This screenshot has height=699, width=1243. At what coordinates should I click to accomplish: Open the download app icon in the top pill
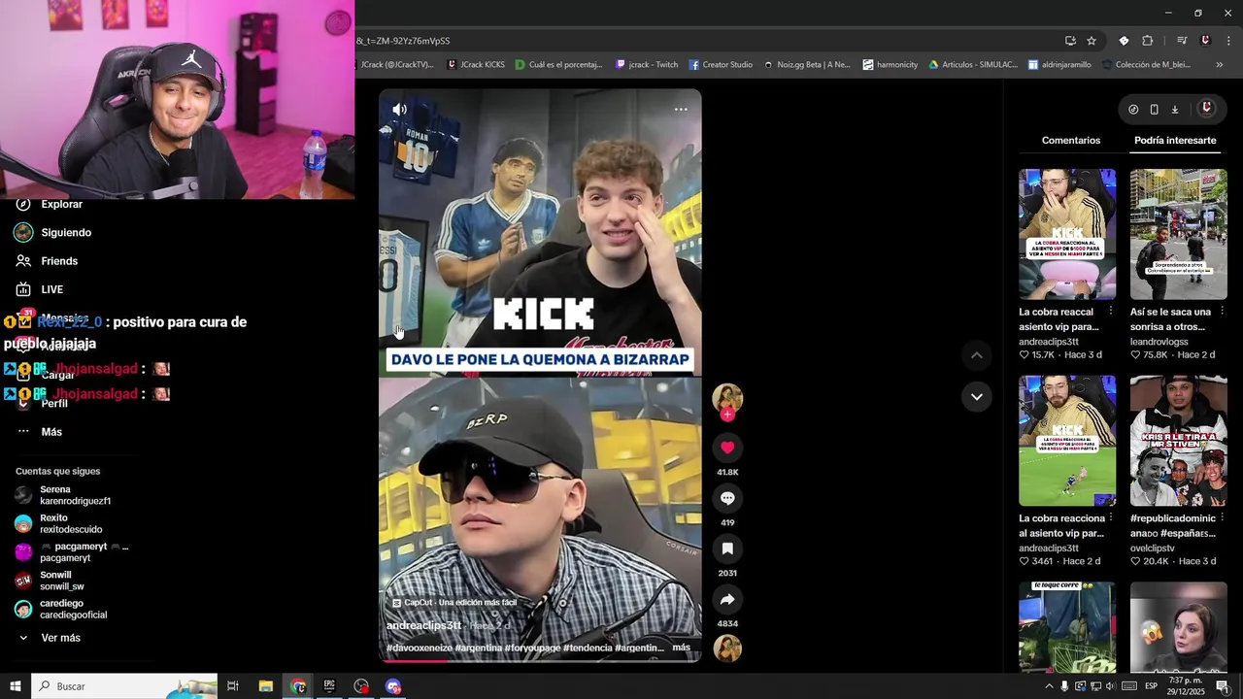coord(1174,110)
